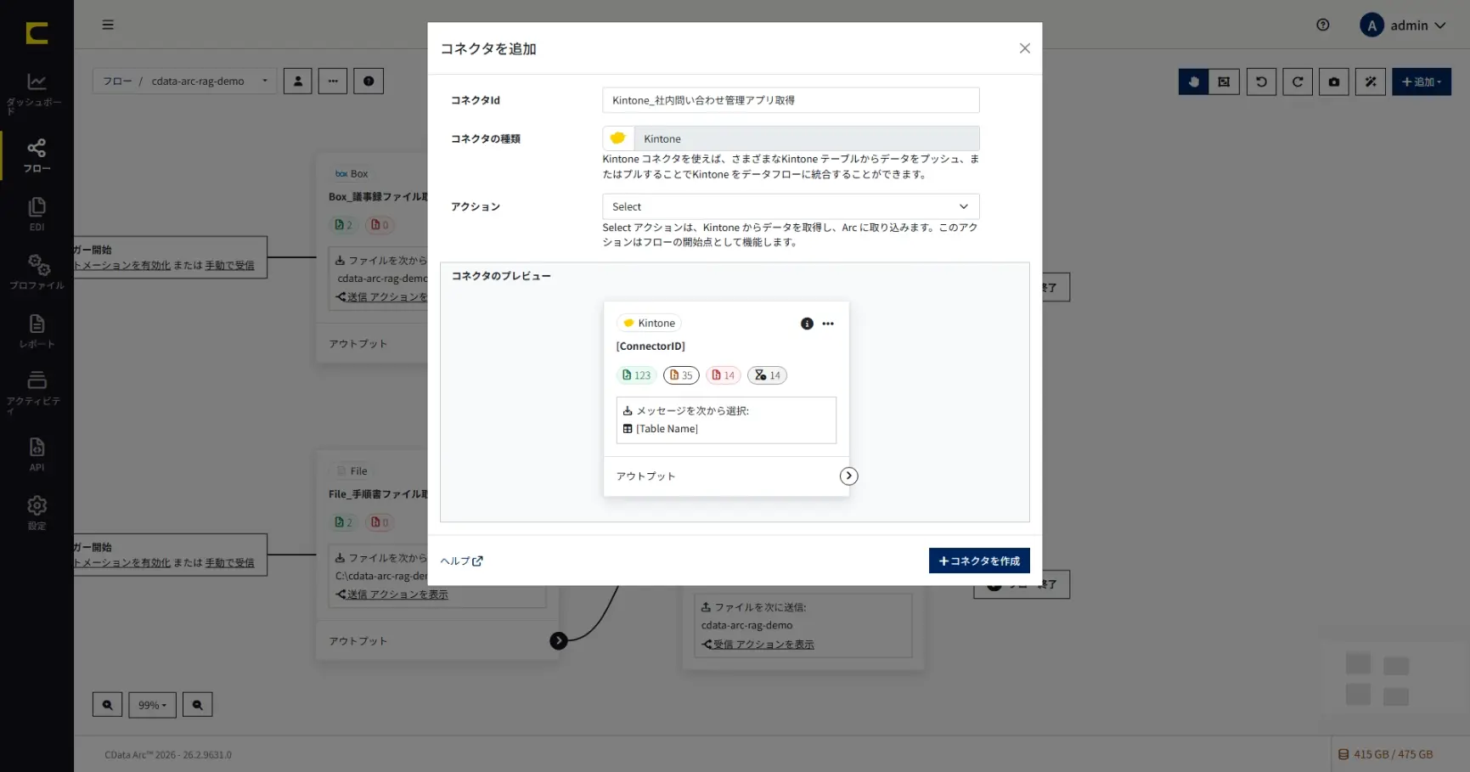The height and width of the screenshot is (772, 1470).
Task: Open the ＋追加 dropdown button
Action: pyautogui.click(x=1422, y=82)
